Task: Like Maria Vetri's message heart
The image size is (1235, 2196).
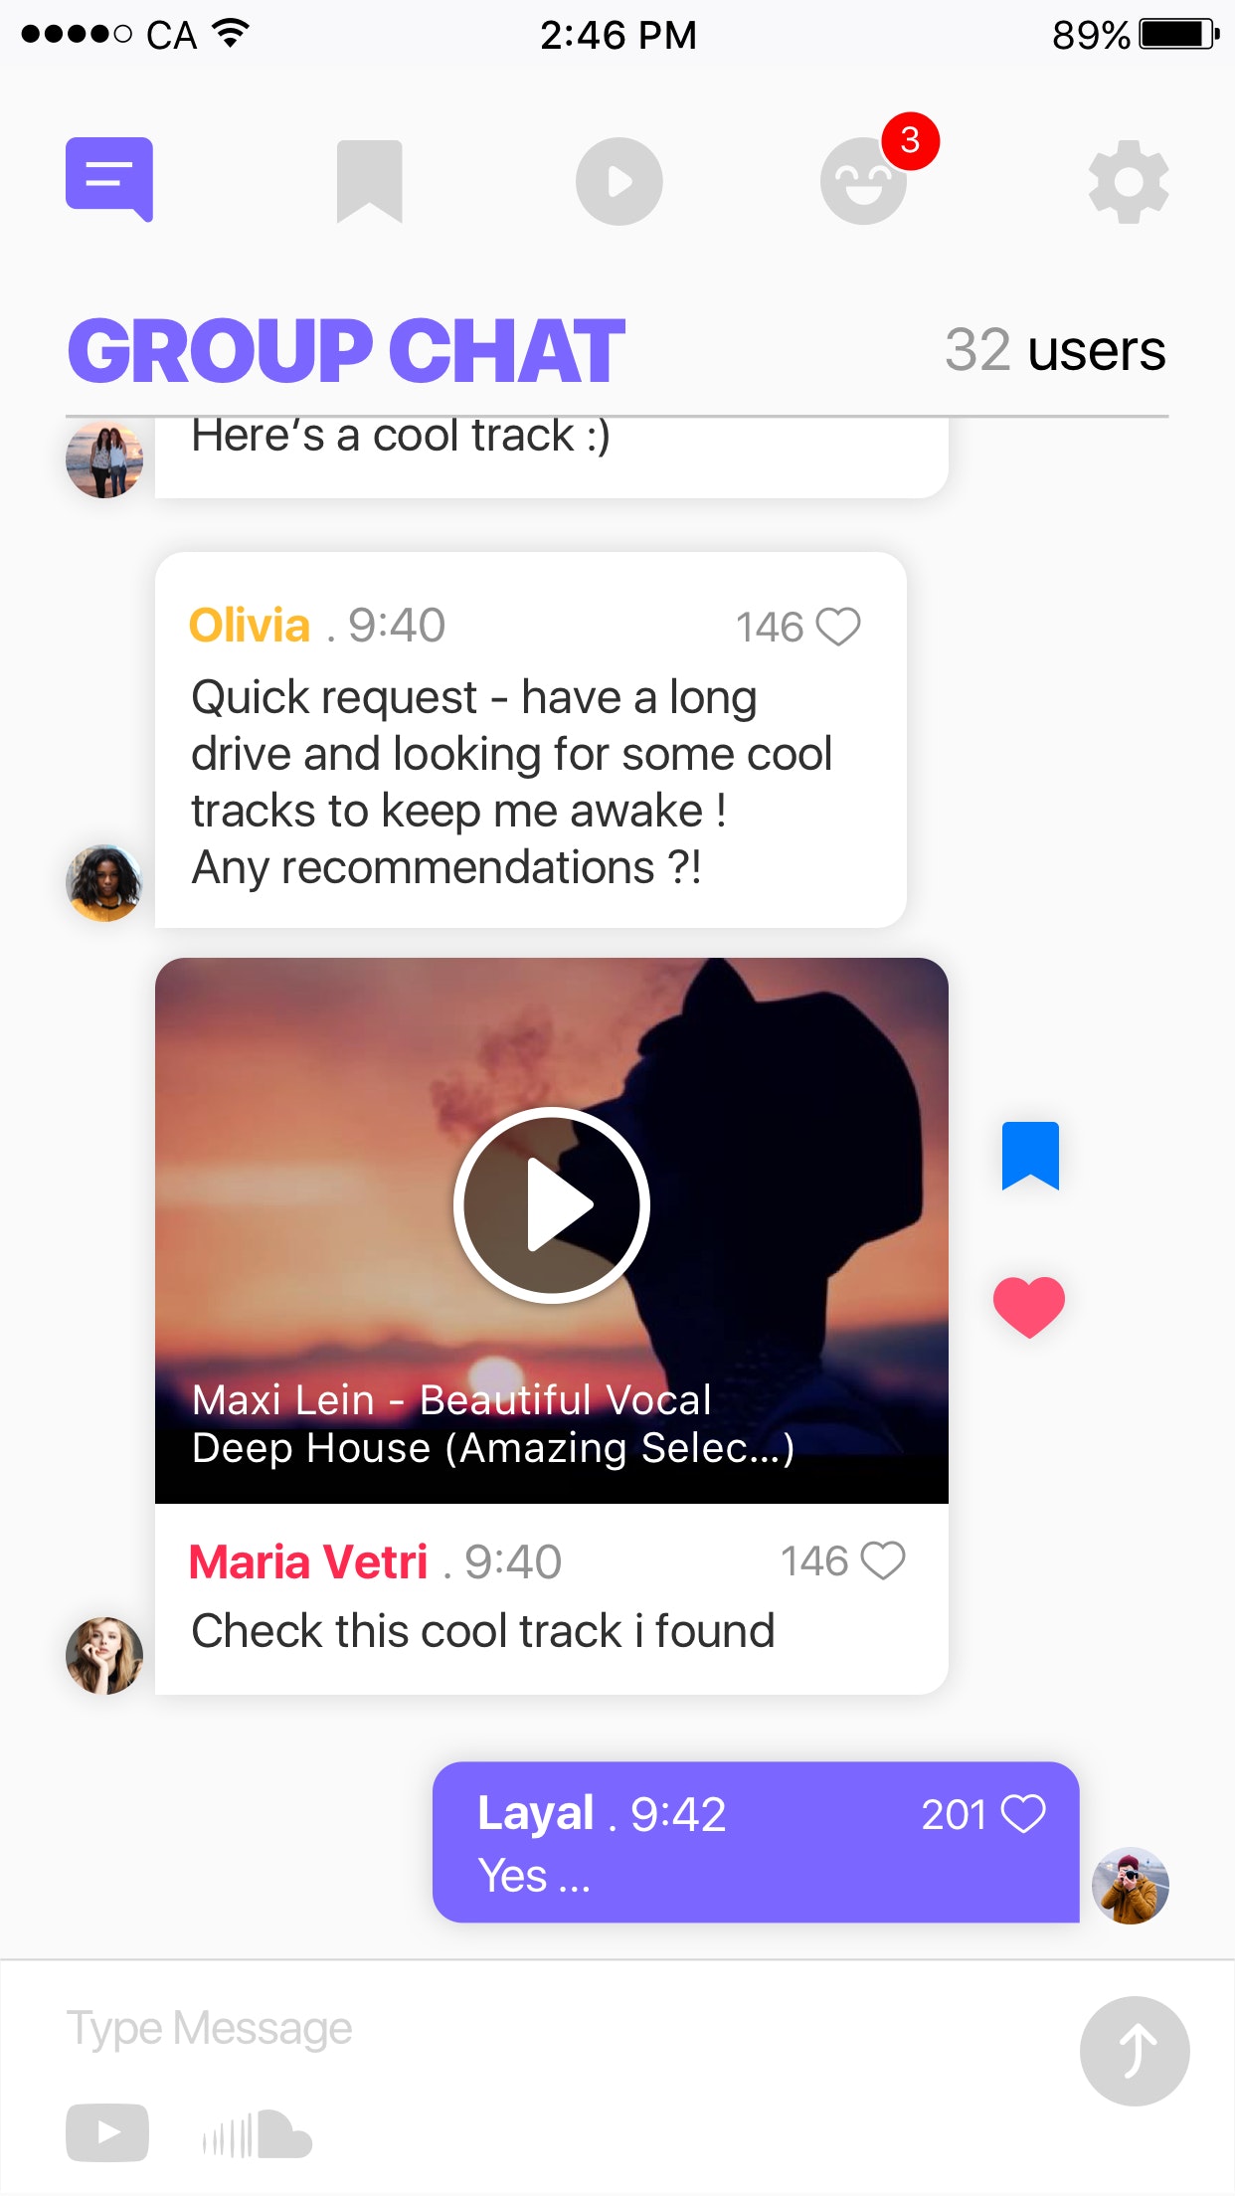Action: coord(883,1560)
